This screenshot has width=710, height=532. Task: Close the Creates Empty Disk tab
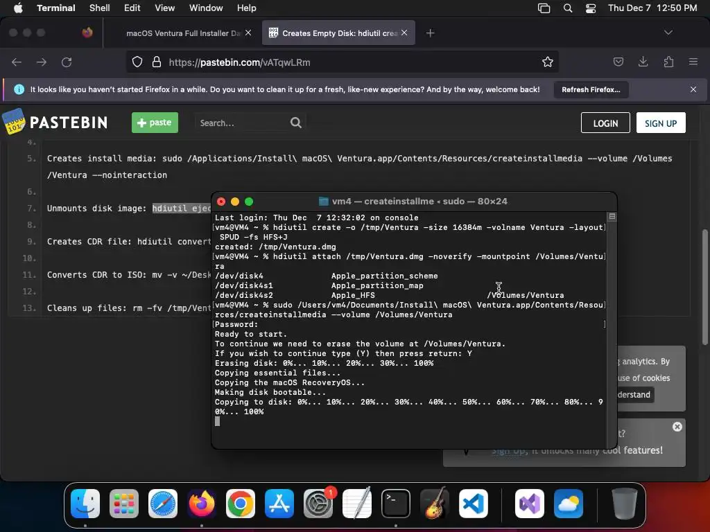point(404,33)
